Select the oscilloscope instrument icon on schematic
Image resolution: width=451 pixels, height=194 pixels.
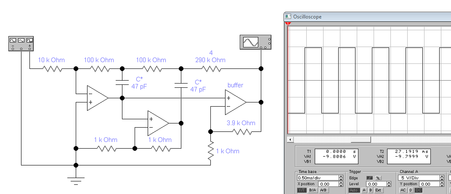pos(255,42)
